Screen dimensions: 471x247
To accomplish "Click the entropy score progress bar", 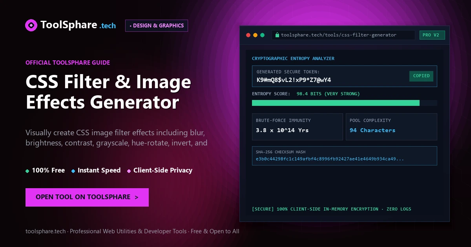I will [345, 103].
